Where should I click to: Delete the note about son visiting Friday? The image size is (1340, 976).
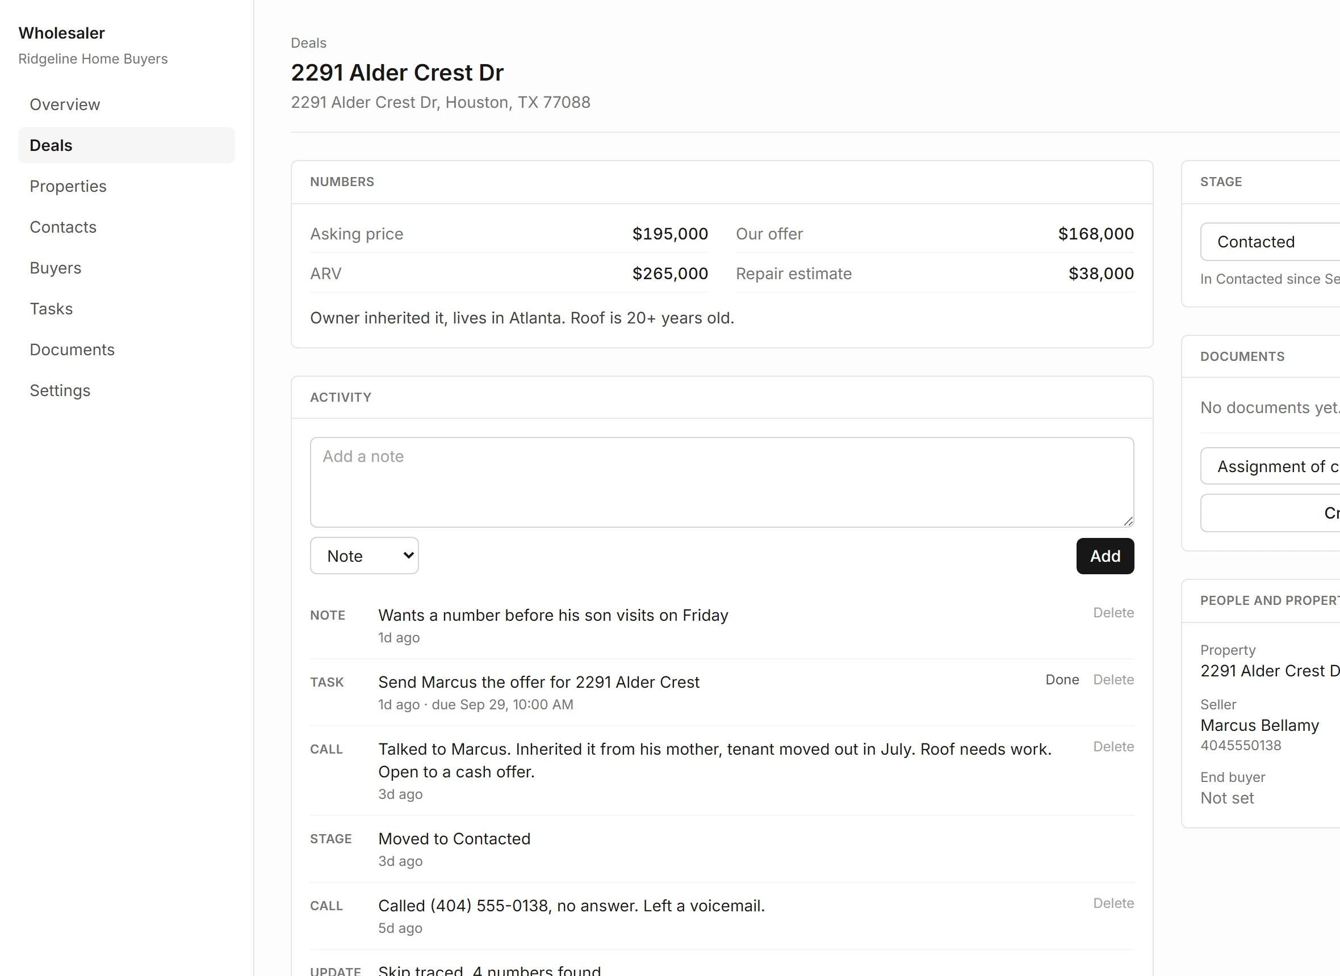(x=1113, y=613)
